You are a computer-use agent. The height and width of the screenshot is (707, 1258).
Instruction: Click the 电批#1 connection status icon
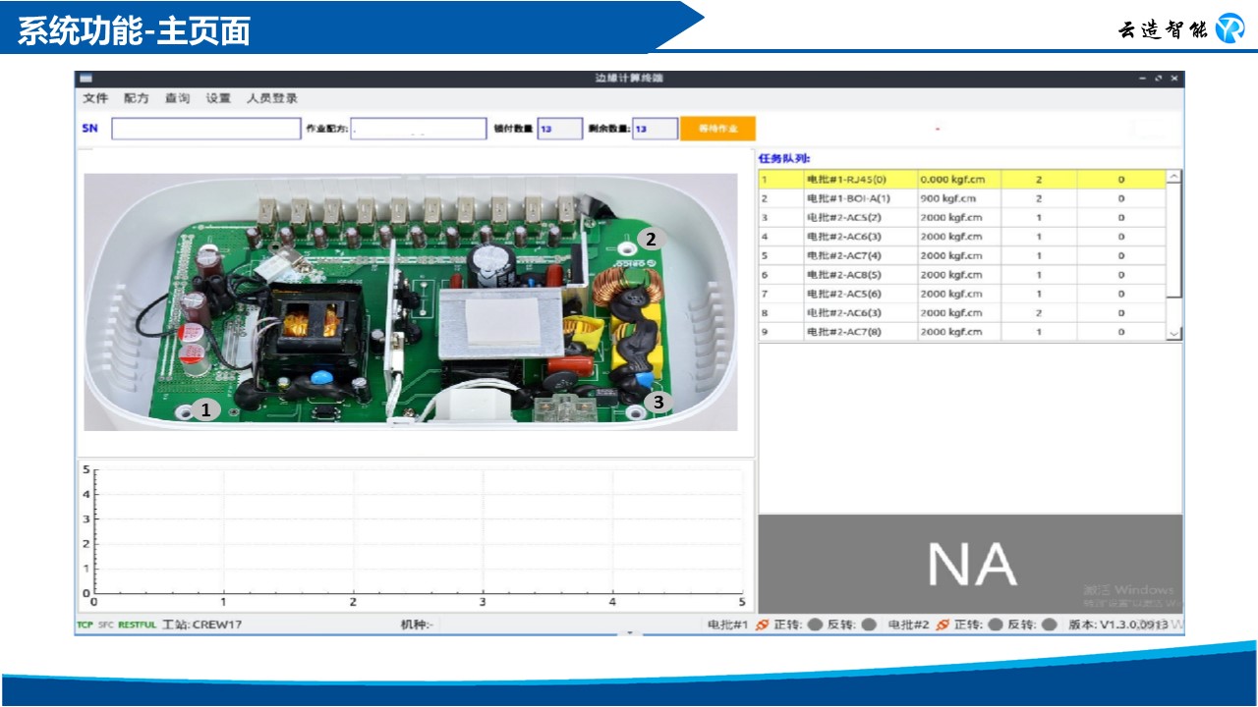pyautogui.click(x=762, y=625)
